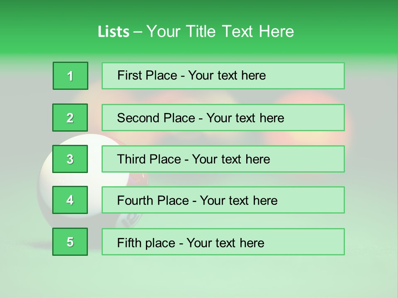Click the number printed on the billiard ball

[129, 219]
